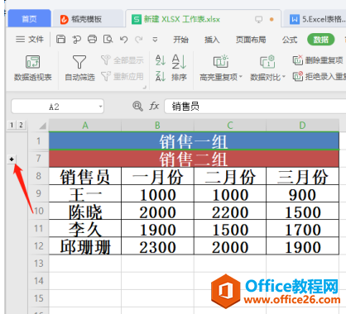Switch to the 插入 ribbon tab
Viewport: 346px width, 314px height.
pos(212,40)
